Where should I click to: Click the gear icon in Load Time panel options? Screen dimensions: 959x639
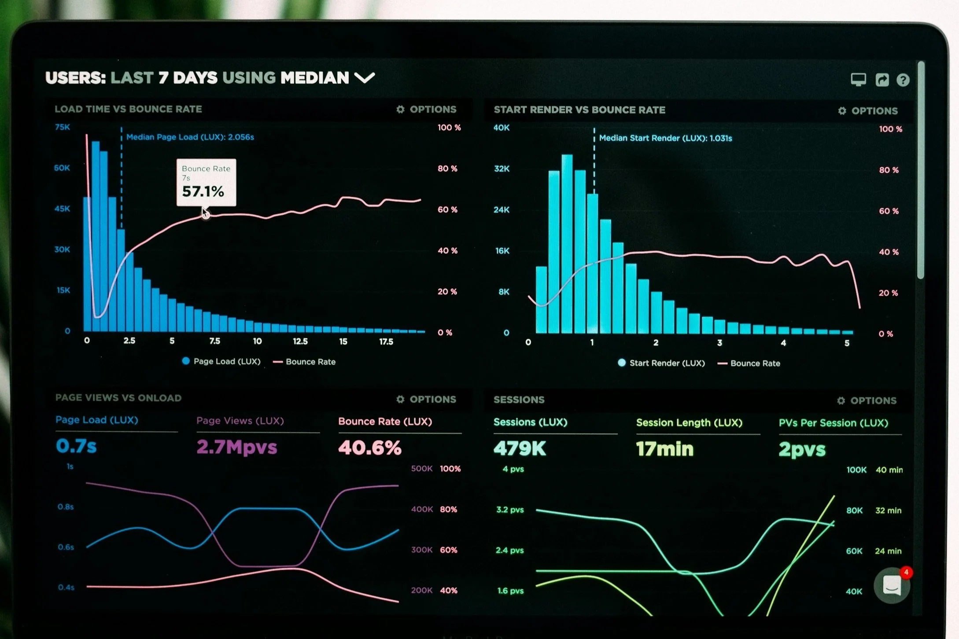click(x=400, y=109)
